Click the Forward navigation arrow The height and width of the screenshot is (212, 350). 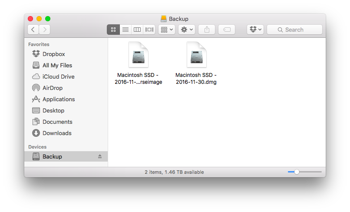[45, 30]
